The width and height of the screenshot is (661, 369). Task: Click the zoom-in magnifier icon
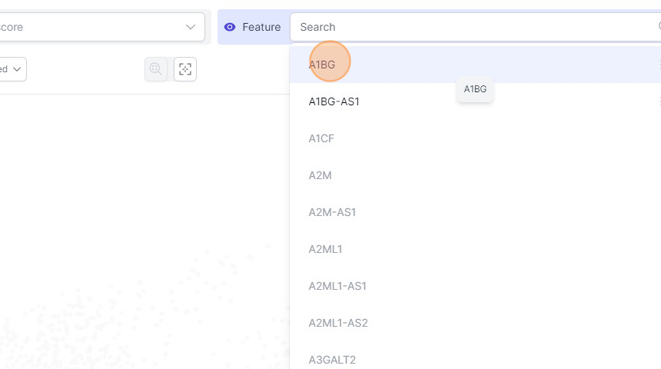tap(156, 69)
